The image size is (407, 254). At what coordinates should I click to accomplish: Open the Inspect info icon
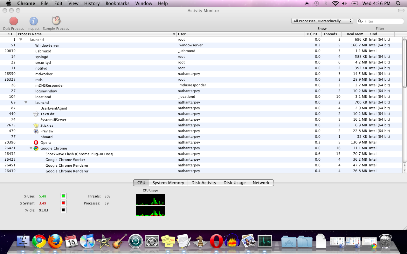pyautogui.click(x=34, y=21)
